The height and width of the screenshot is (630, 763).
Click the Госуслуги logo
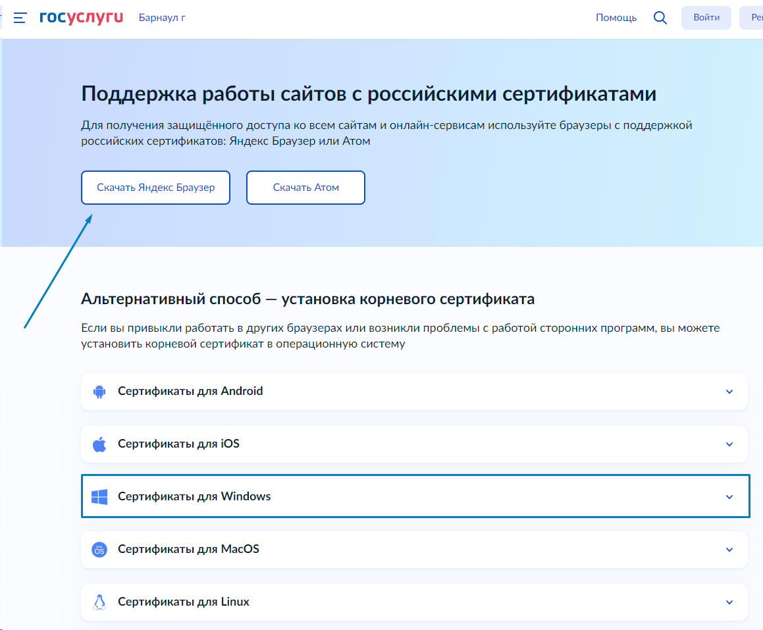click(81, 18)
